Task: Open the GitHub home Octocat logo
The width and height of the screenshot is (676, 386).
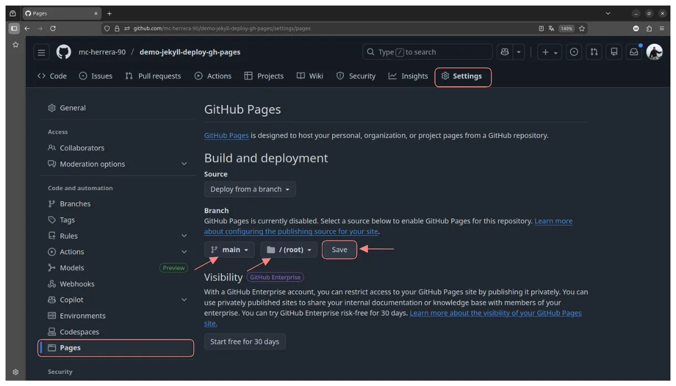Action: 63,51
